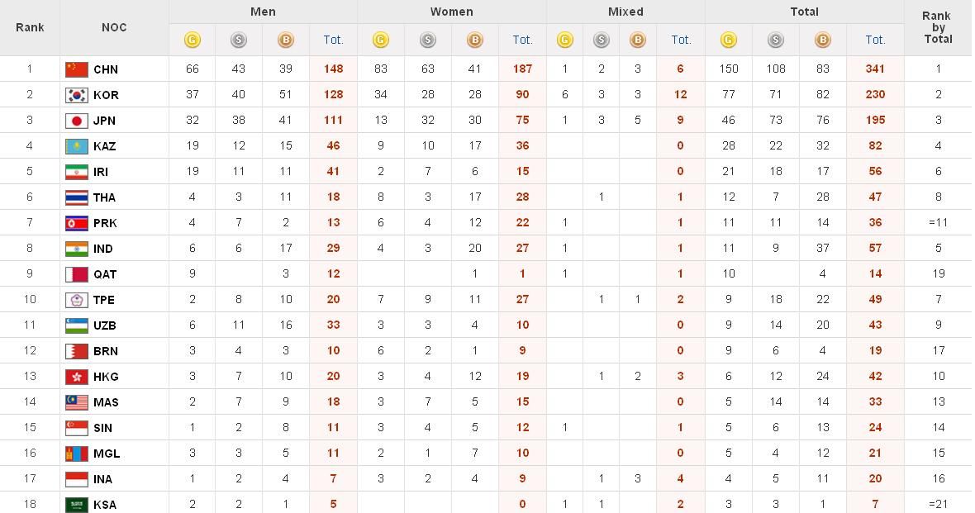The image size is (975, 513).
Task: Click the India flag icon
Action: (77, 249)
